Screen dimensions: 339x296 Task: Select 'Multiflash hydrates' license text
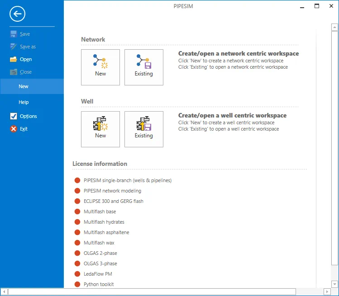(x=104, y=222)
